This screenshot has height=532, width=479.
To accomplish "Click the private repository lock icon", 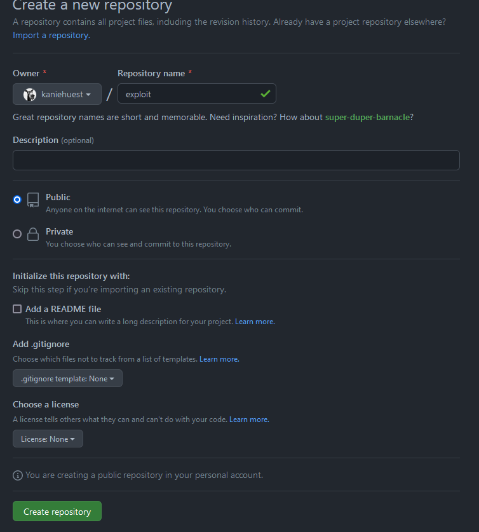I will point(33,234).
